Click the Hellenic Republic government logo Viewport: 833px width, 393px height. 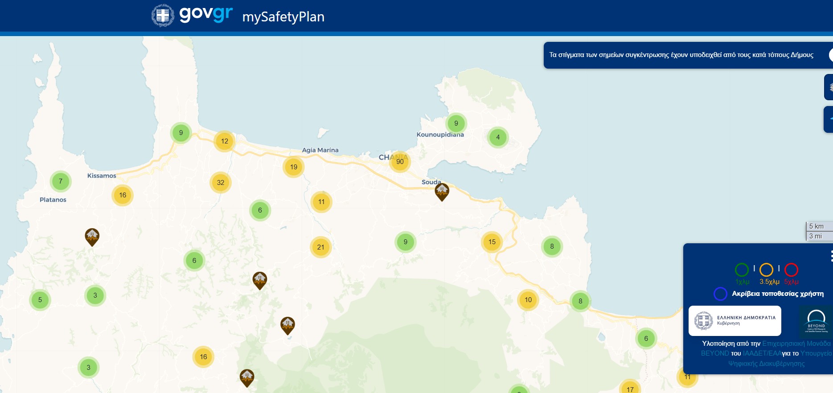pyautogui.click(x=735, y=321)
